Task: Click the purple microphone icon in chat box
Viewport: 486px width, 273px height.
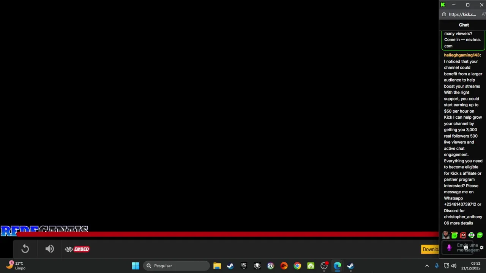Action: click(449, 248)
